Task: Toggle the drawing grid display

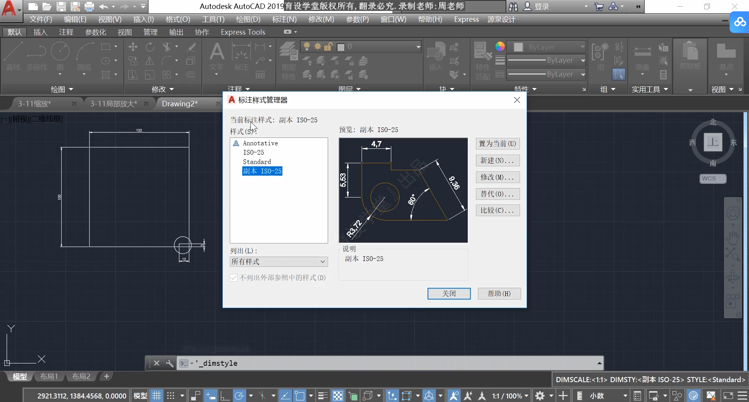Action: tap(156, 396)
